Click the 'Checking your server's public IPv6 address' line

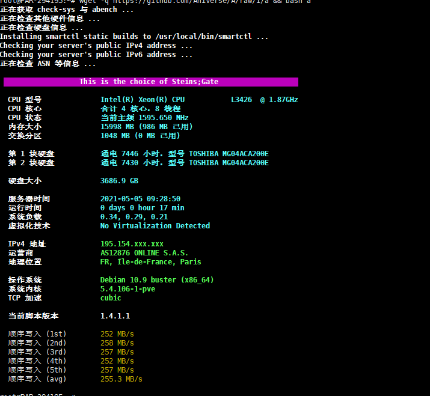(96, 55)
